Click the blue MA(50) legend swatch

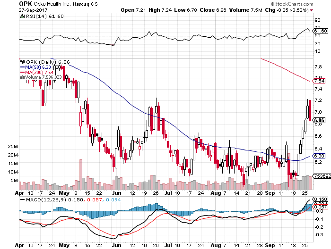[22, 67]
